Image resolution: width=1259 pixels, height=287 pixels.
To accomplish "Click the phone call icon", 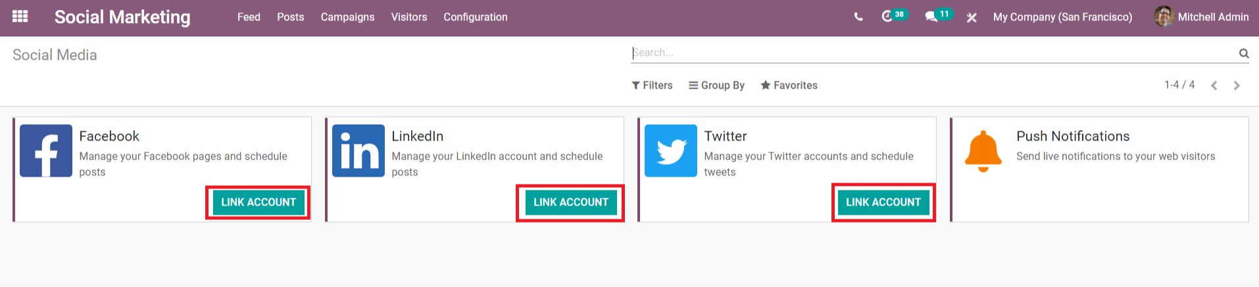I will click(x=858, y=17).
